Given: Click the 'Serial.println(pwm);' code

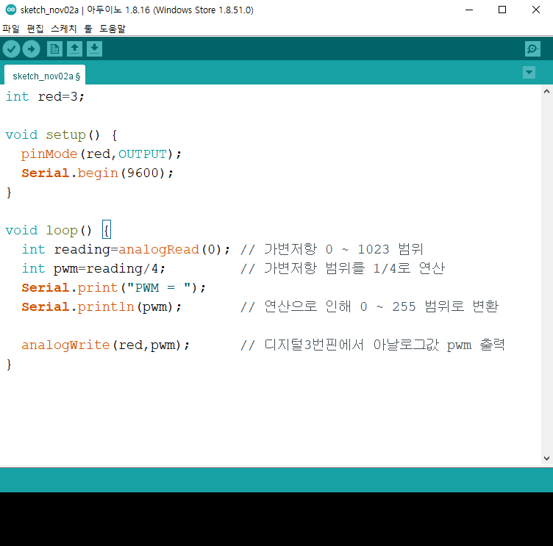Looking at the screenshot, I should click(x=101, y=306).
